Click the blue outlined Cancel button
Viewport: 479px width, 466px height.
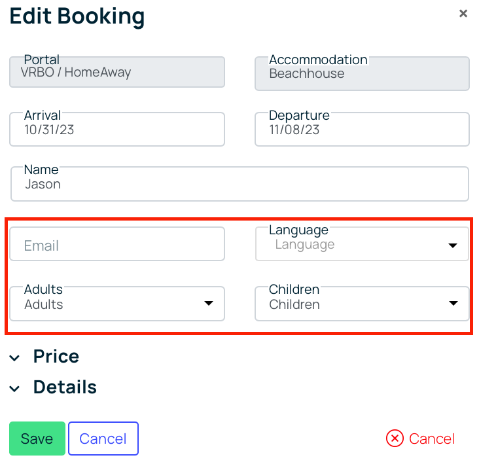tap(103, 439)
